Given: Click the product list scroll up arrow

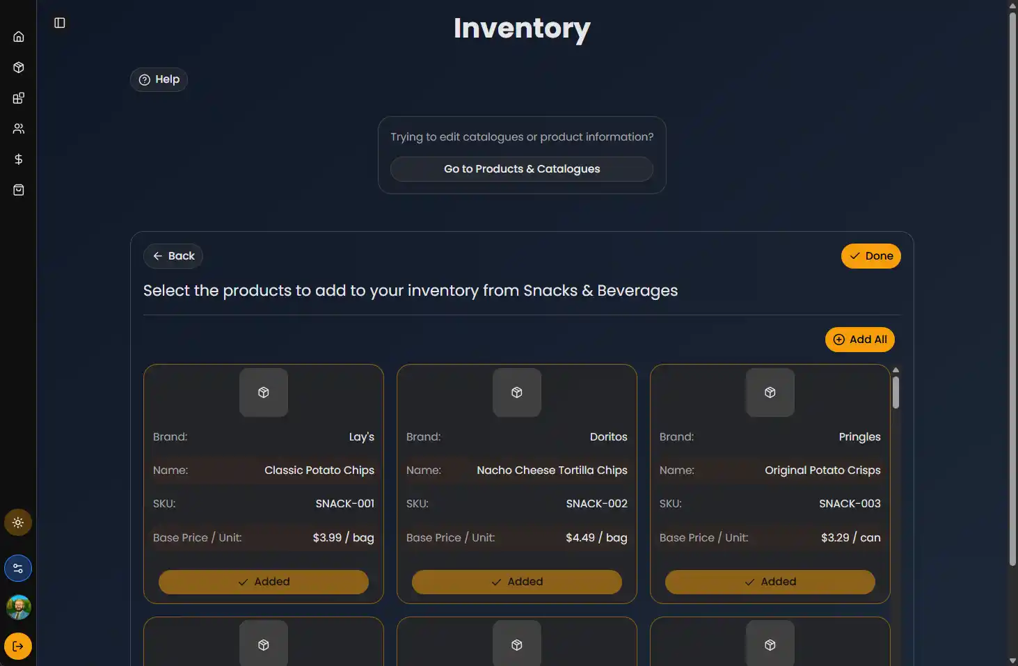Looking at the screenshot, I should [896, 370].
